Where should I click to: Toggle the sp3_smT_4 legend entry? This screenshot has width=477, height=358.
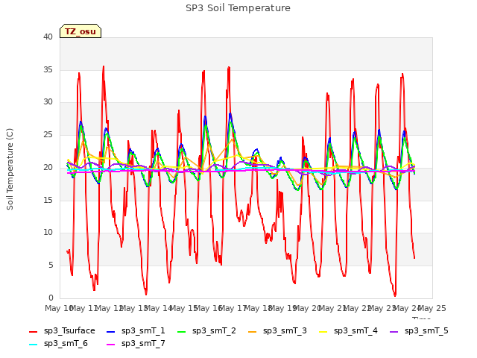(x=348, y=331)
